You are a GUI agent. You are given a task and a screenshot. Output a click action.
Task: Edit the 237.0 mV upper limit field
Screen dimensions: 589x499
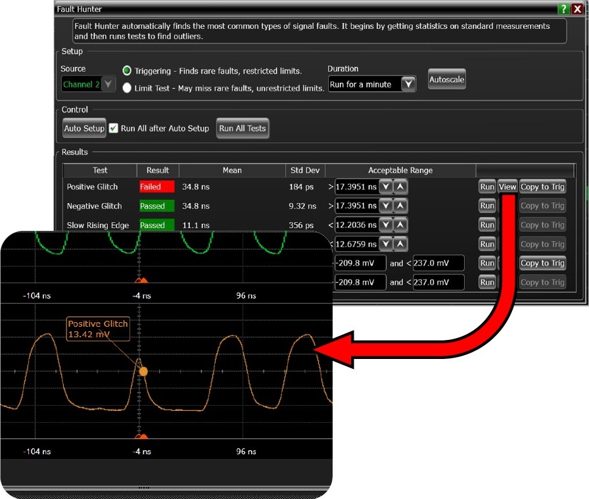tap(438, 263)
